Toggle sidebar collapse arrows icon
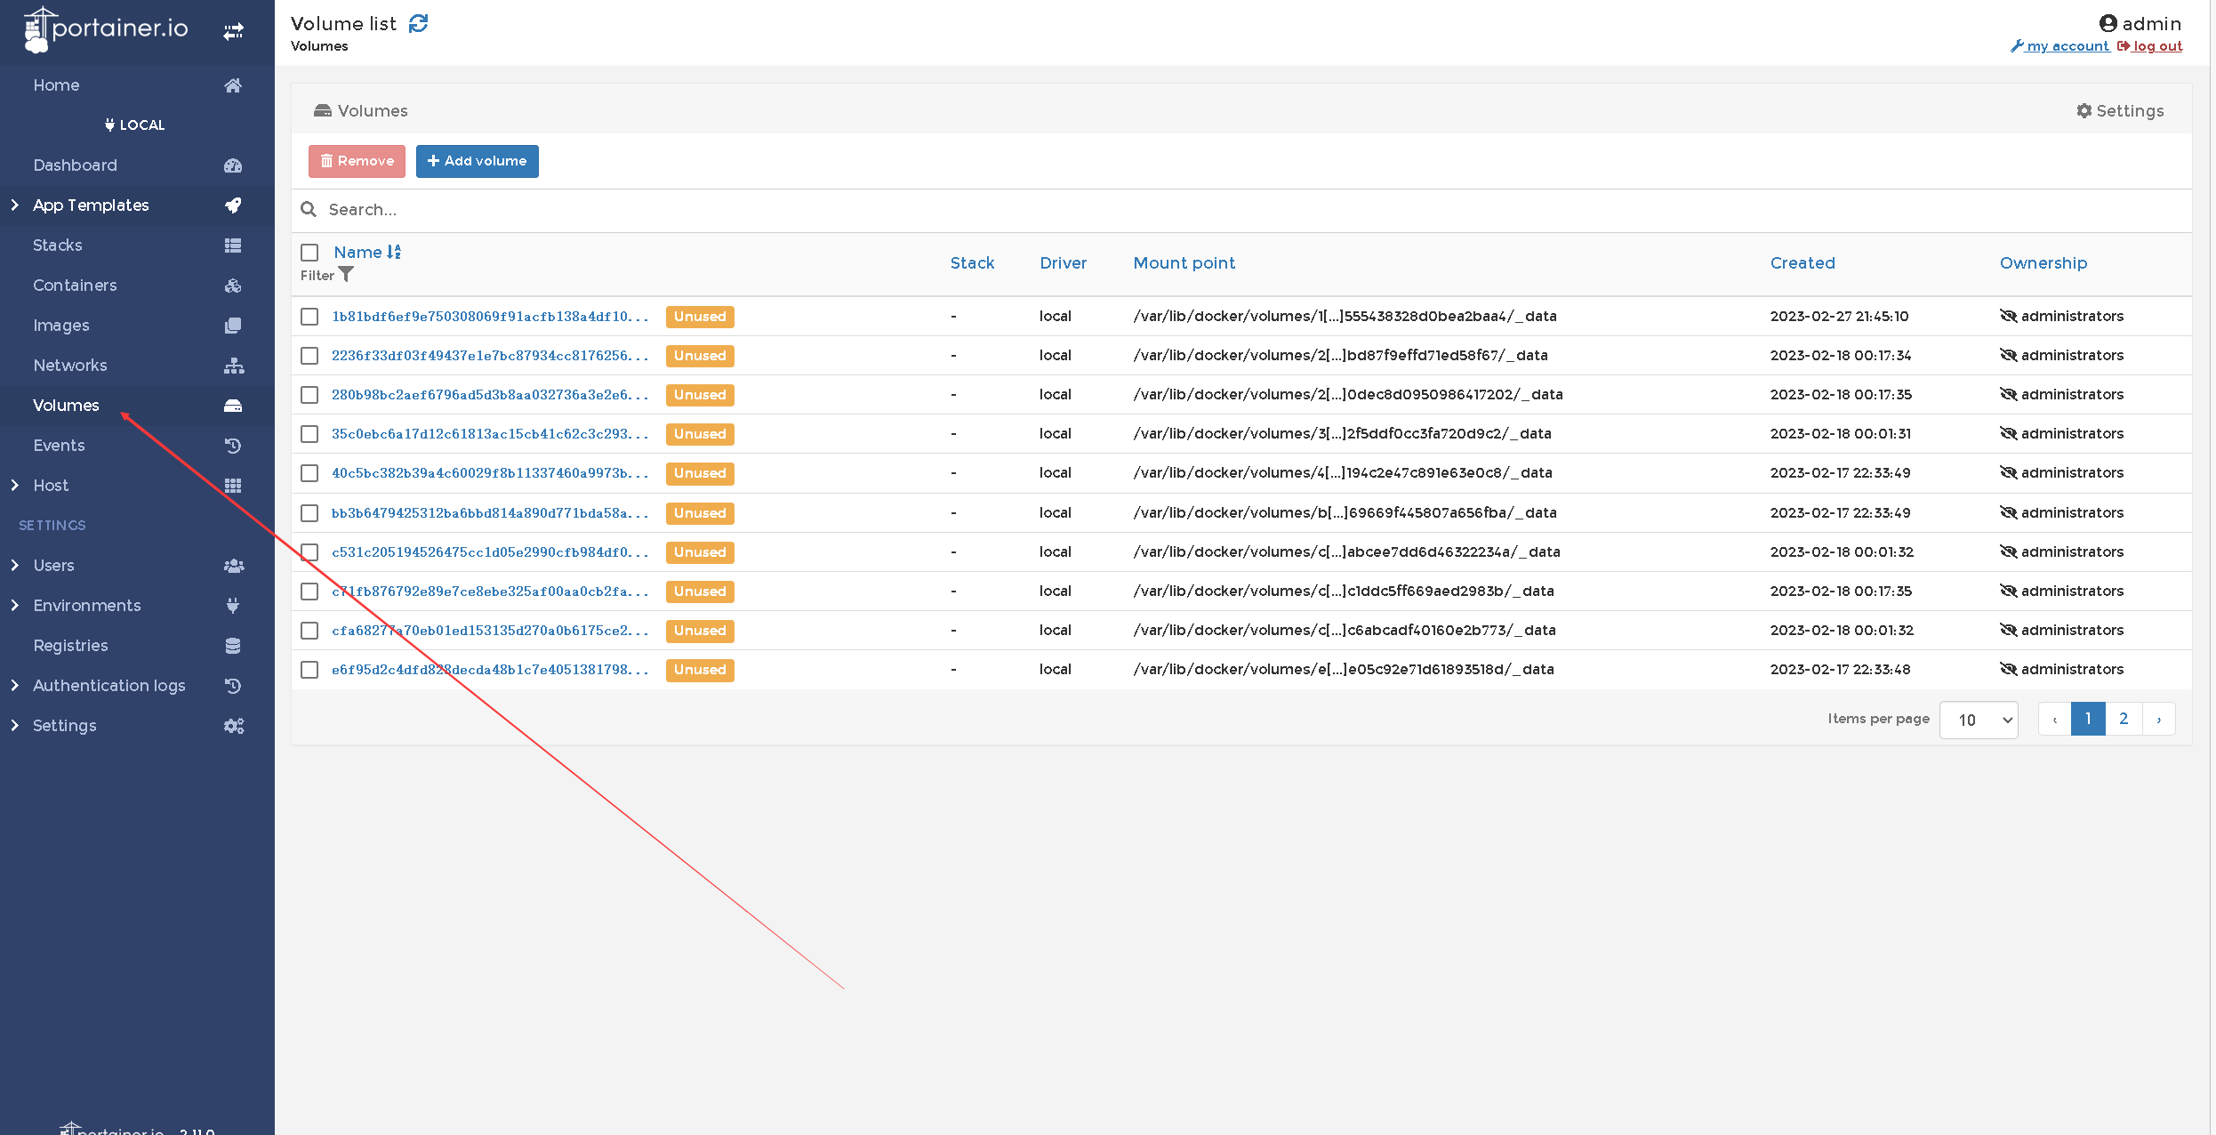Viewport: 2216px width, 1135px height. [x=233, y=32]
